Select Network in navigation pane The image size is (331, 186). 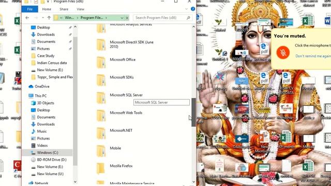coord(41,183)
